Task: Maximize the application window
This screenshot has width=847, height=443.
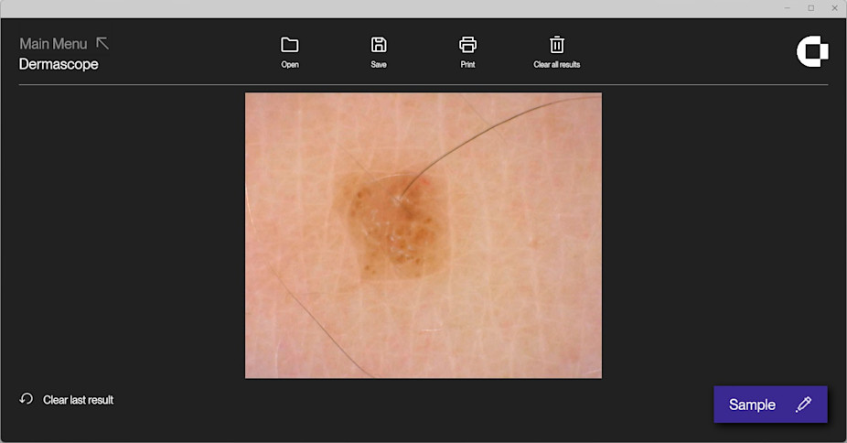Action: tap(810, 8)
